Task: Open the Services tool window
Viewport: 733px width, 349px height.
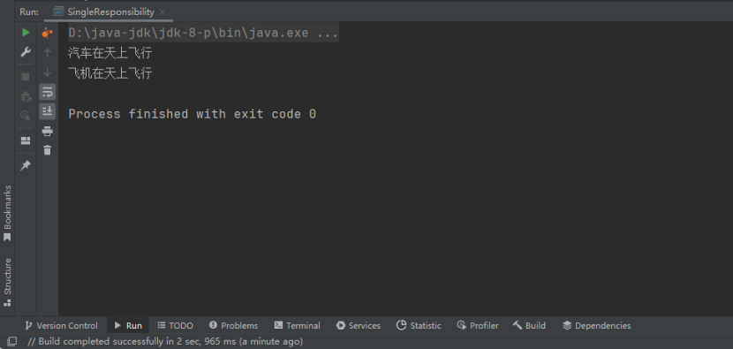Action: pyautogui.click(x=359, y=326)
